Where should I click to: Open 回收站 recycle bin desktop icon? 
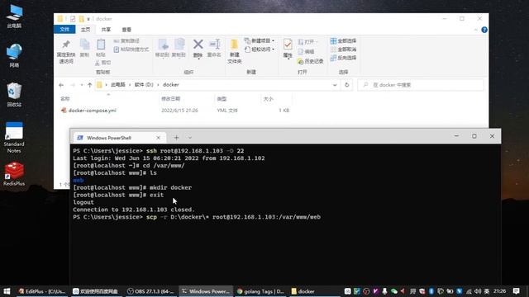(x=14, y=95)
